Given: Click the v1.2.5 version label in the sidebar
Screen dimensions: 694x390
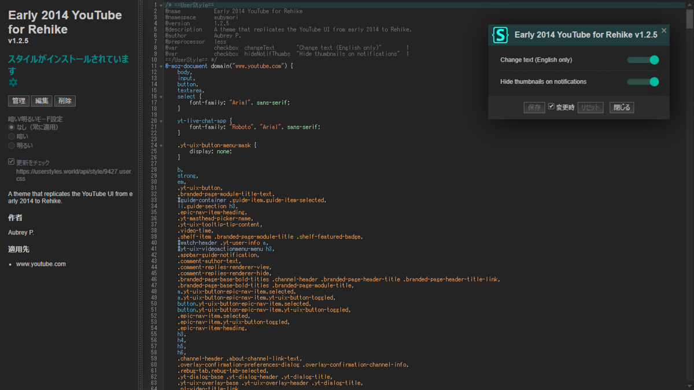Looking at the screenshot, I should click(x=19, y=42).
